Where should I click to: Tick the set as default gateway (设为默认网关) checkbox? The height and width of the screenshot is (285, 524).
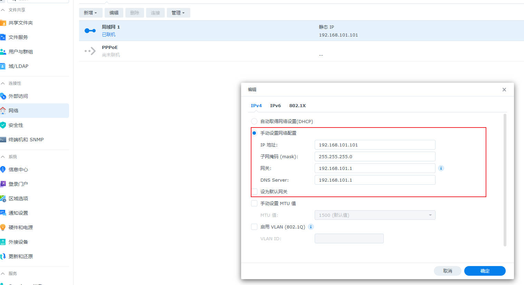(254, 192)
